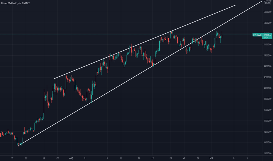The image size is (273, 161).
Task: Click the Sep label on time axis
Action: pos(211,158)
